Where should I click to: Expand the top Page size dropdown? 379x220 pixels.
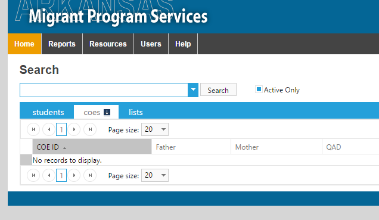[163, 129]
